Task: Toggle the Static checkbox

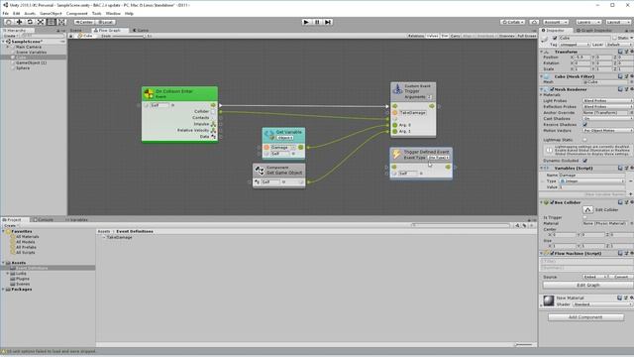Action: (615, 38)
